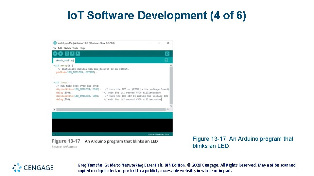Screen dimensions: 314x176
Task: Click the last delay(500) statement
Action: (x=64, y=99)
